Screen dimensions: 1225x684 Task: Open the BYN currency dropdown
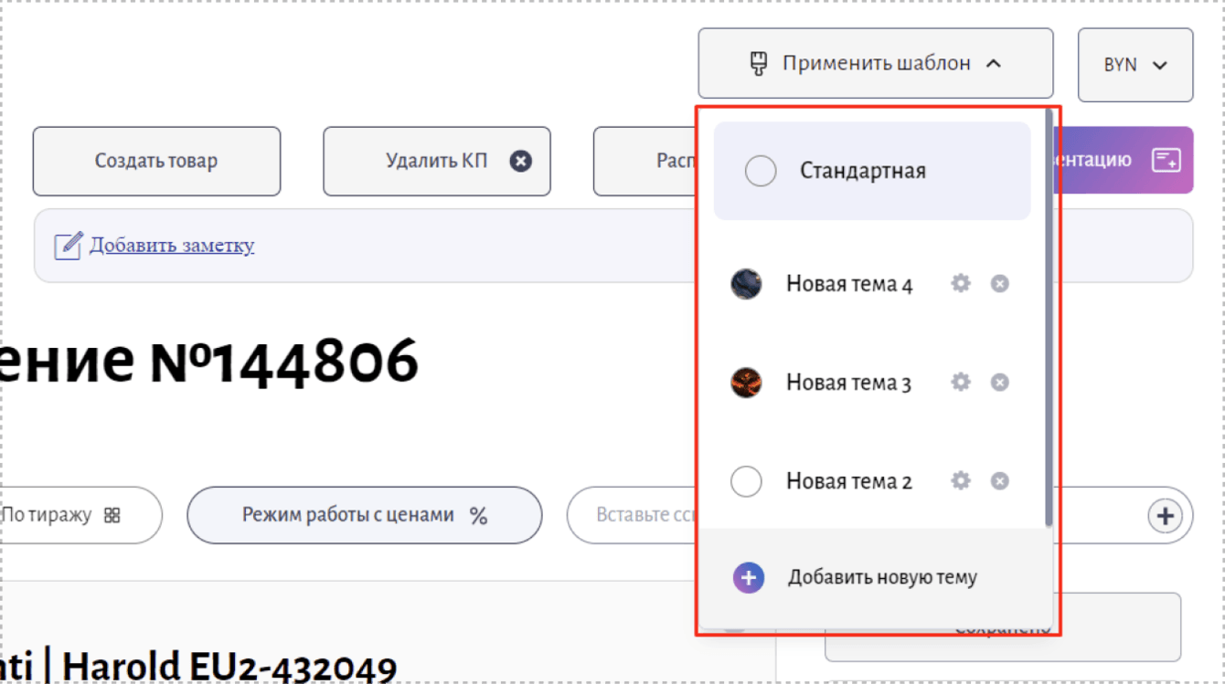coord(1135,65)
